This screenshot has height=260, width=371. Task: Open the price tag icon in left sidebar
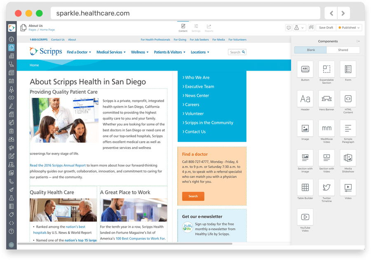click(12, 215)
